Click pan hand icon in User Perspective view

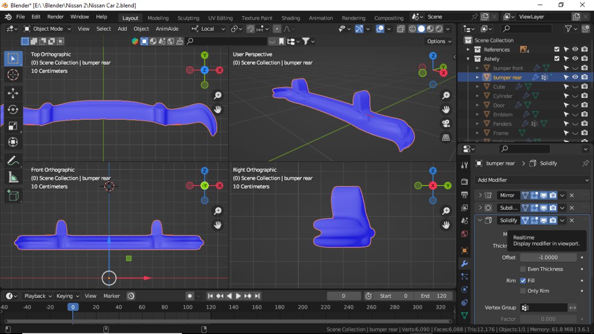pyautogui.click(x=446, y=109)
